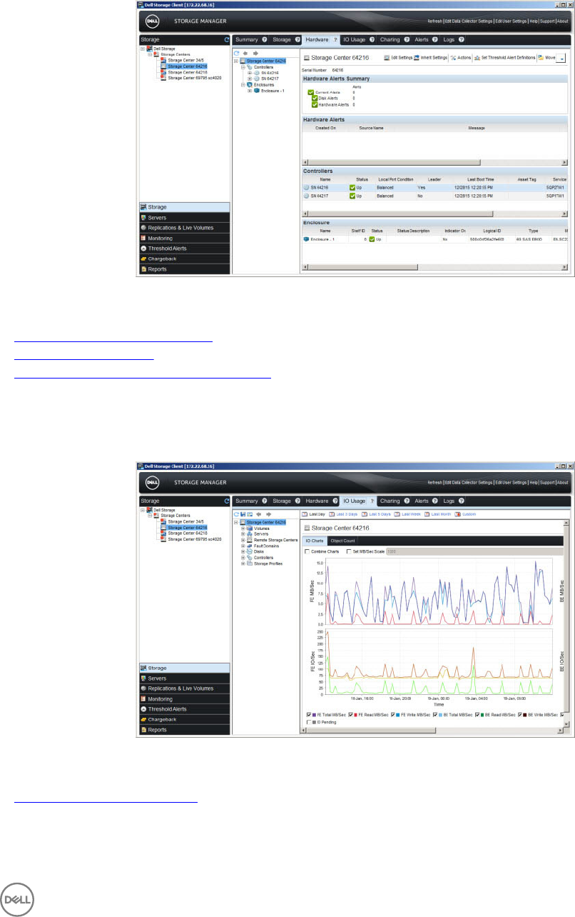Open help icon beside Storage tab, Hardware view window
Screen dimensions: 575x917
(297, 40)
